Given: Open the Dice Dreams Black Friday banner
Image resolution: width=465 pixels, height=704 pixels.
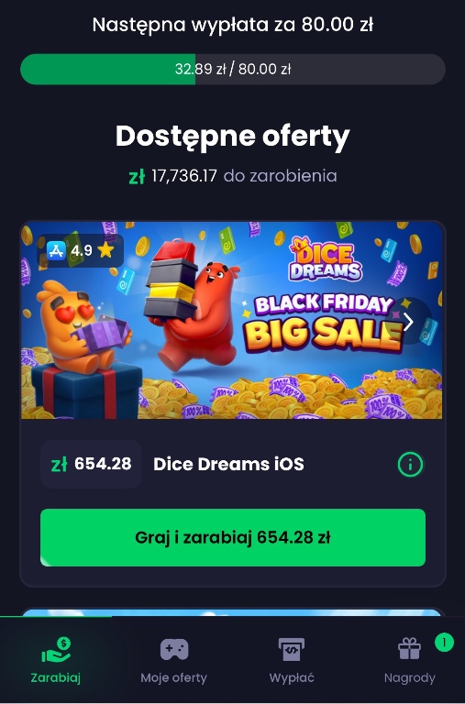Looking at the screenshot, I should coord(232,320).
